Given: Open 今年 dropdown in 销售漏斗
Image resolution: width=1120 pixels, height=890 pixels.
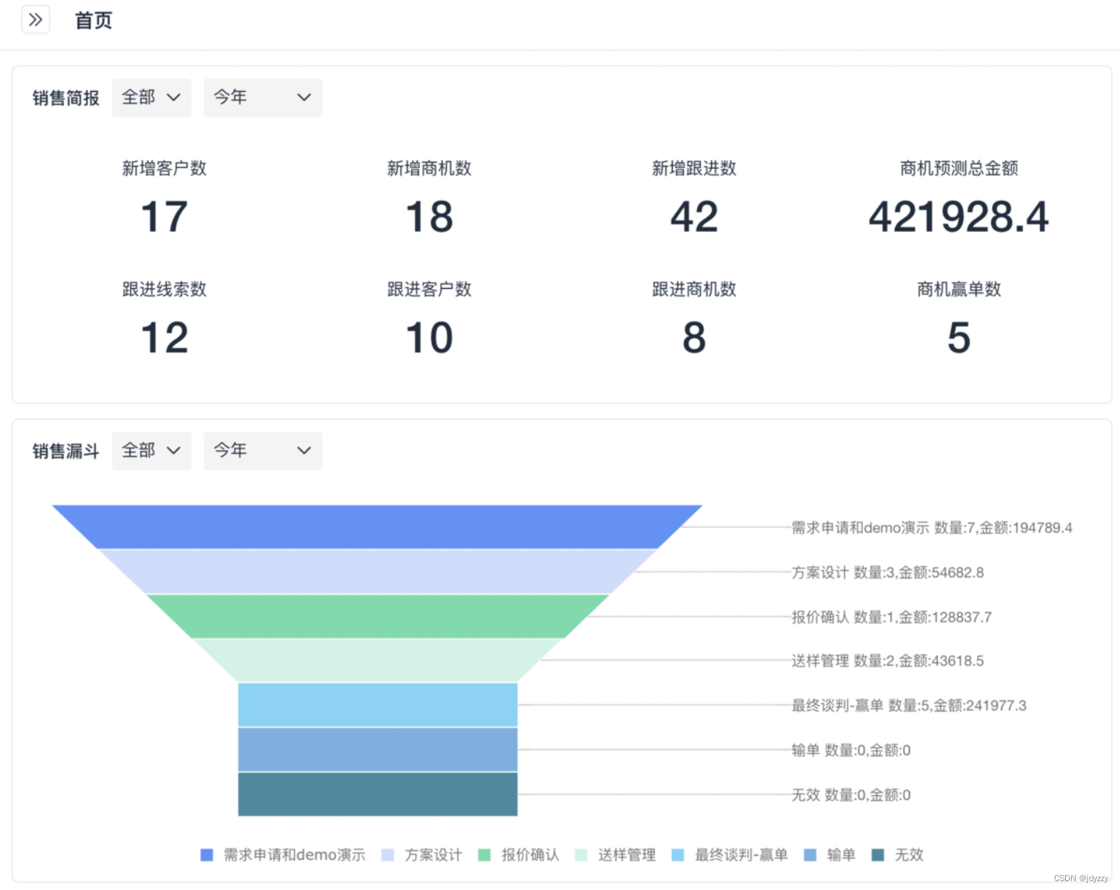Looking at the screenshot, I should tap(263, 451).
